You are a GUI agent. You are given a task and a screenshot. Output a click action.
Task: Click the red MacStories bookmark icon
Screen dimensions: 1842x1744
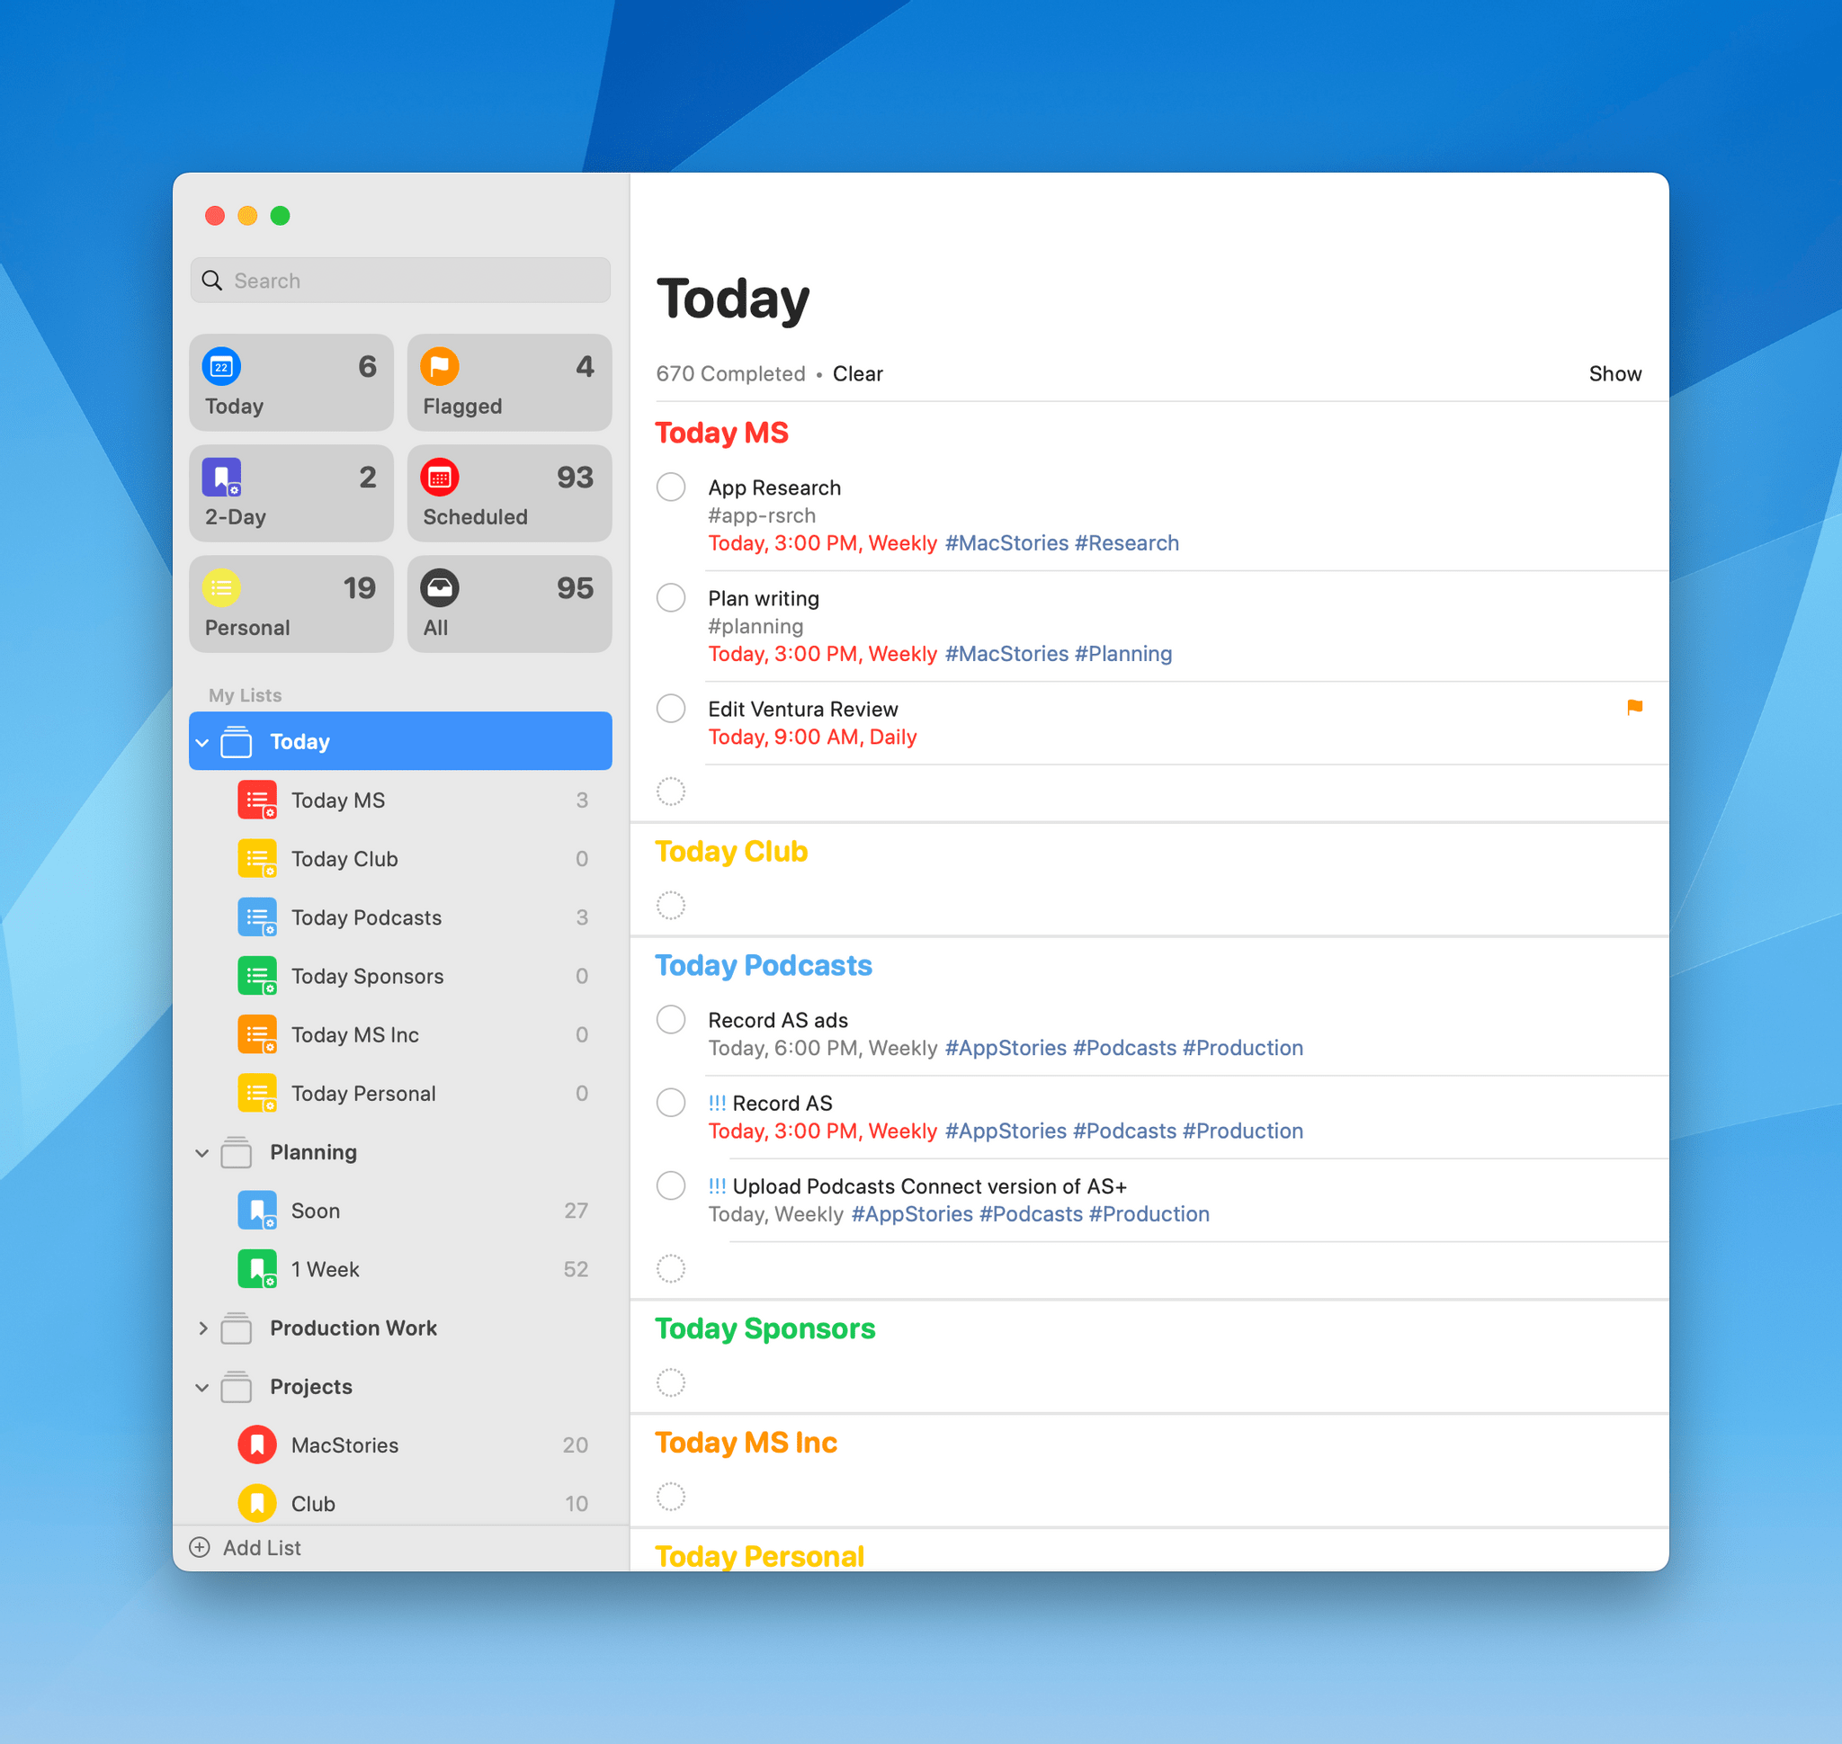(x=256, y=1444)
